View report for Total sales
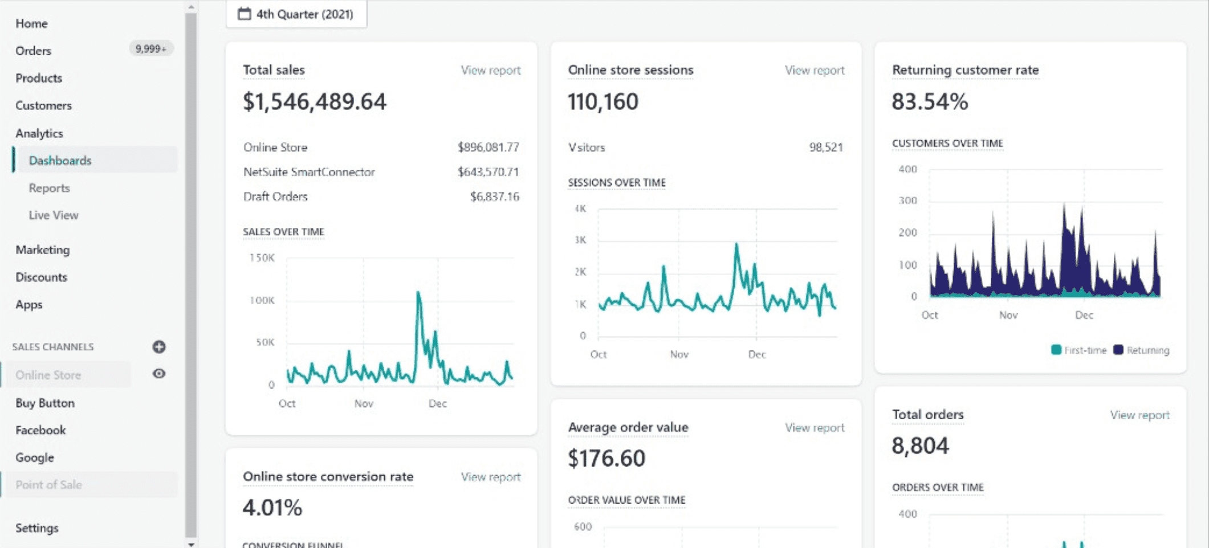1209x548 pixels. (x=491, y=70)
